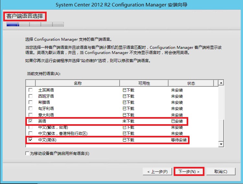Click 等待安装 status in 中文(简体) row
Image resolution: width=243 pixels, height=184 pixels.
(x=179, y=140)
